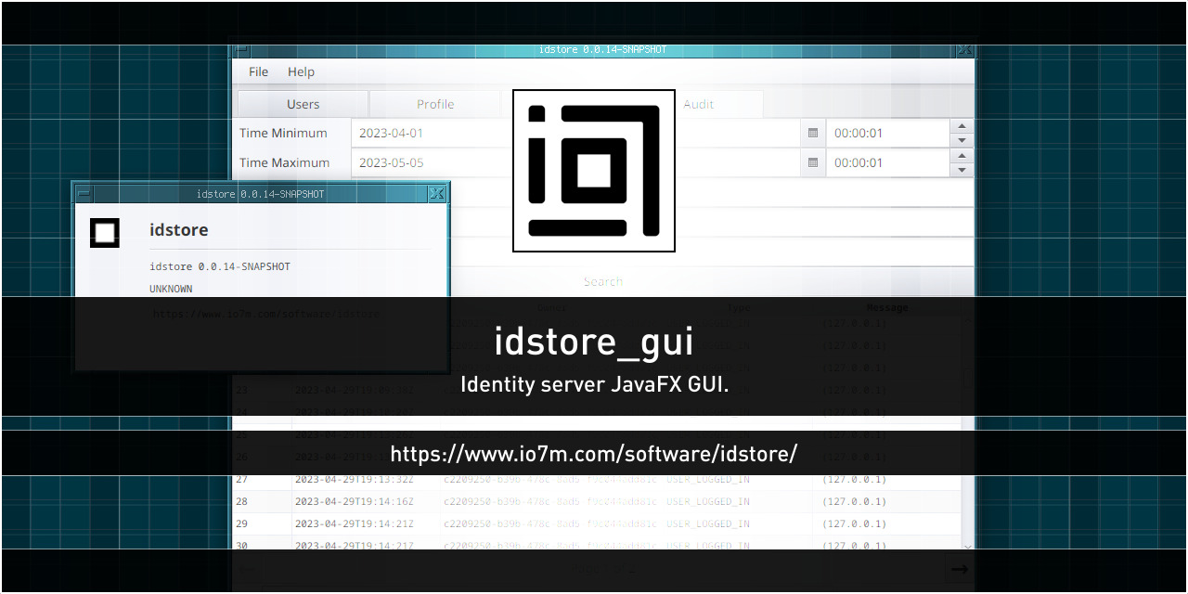
Task: Click USER_LOGGED_IN type in row 27
Action: coord(708,479)
